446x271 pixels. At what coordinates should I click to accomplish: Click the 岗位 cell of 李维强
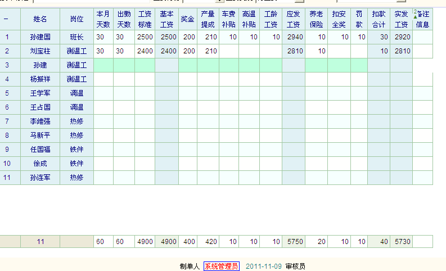click(76, 121)
